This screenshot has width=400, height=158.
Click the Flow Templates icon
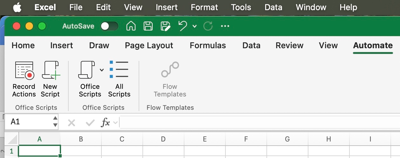[170, 69]
